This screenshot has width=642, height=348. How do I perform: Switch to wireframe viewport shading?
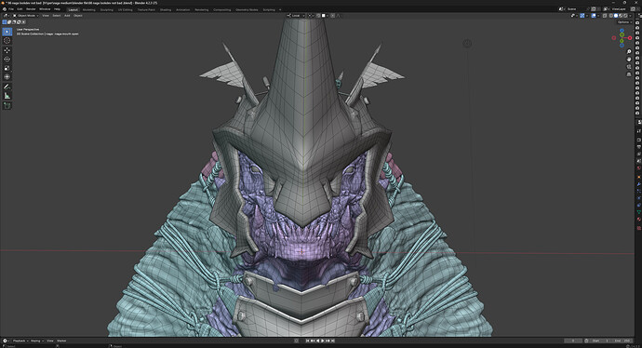pos(611,16)
